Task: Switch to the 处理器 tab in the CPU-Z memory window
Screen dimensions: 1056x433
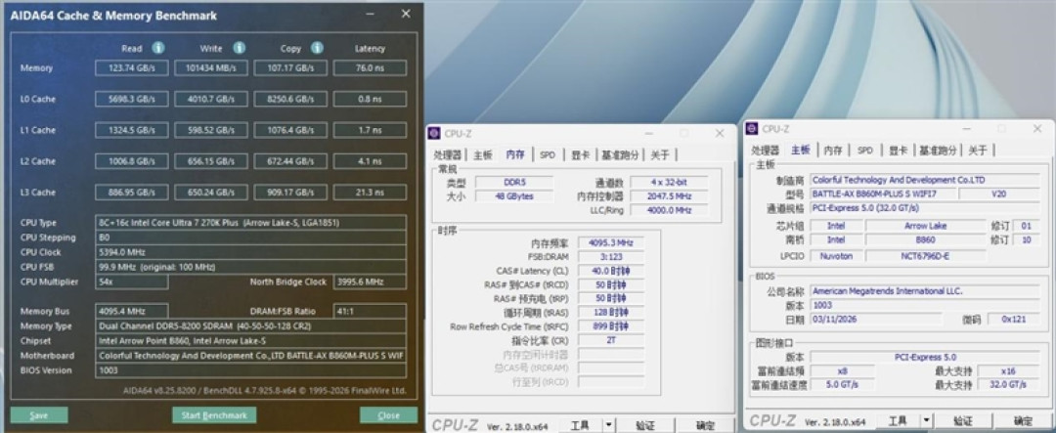Action: pos(448,154)
